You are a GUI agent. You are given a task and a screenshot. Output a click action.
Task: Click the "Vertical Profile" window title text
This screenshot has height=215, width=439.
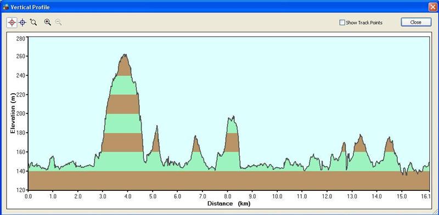[x=30, y=7]
